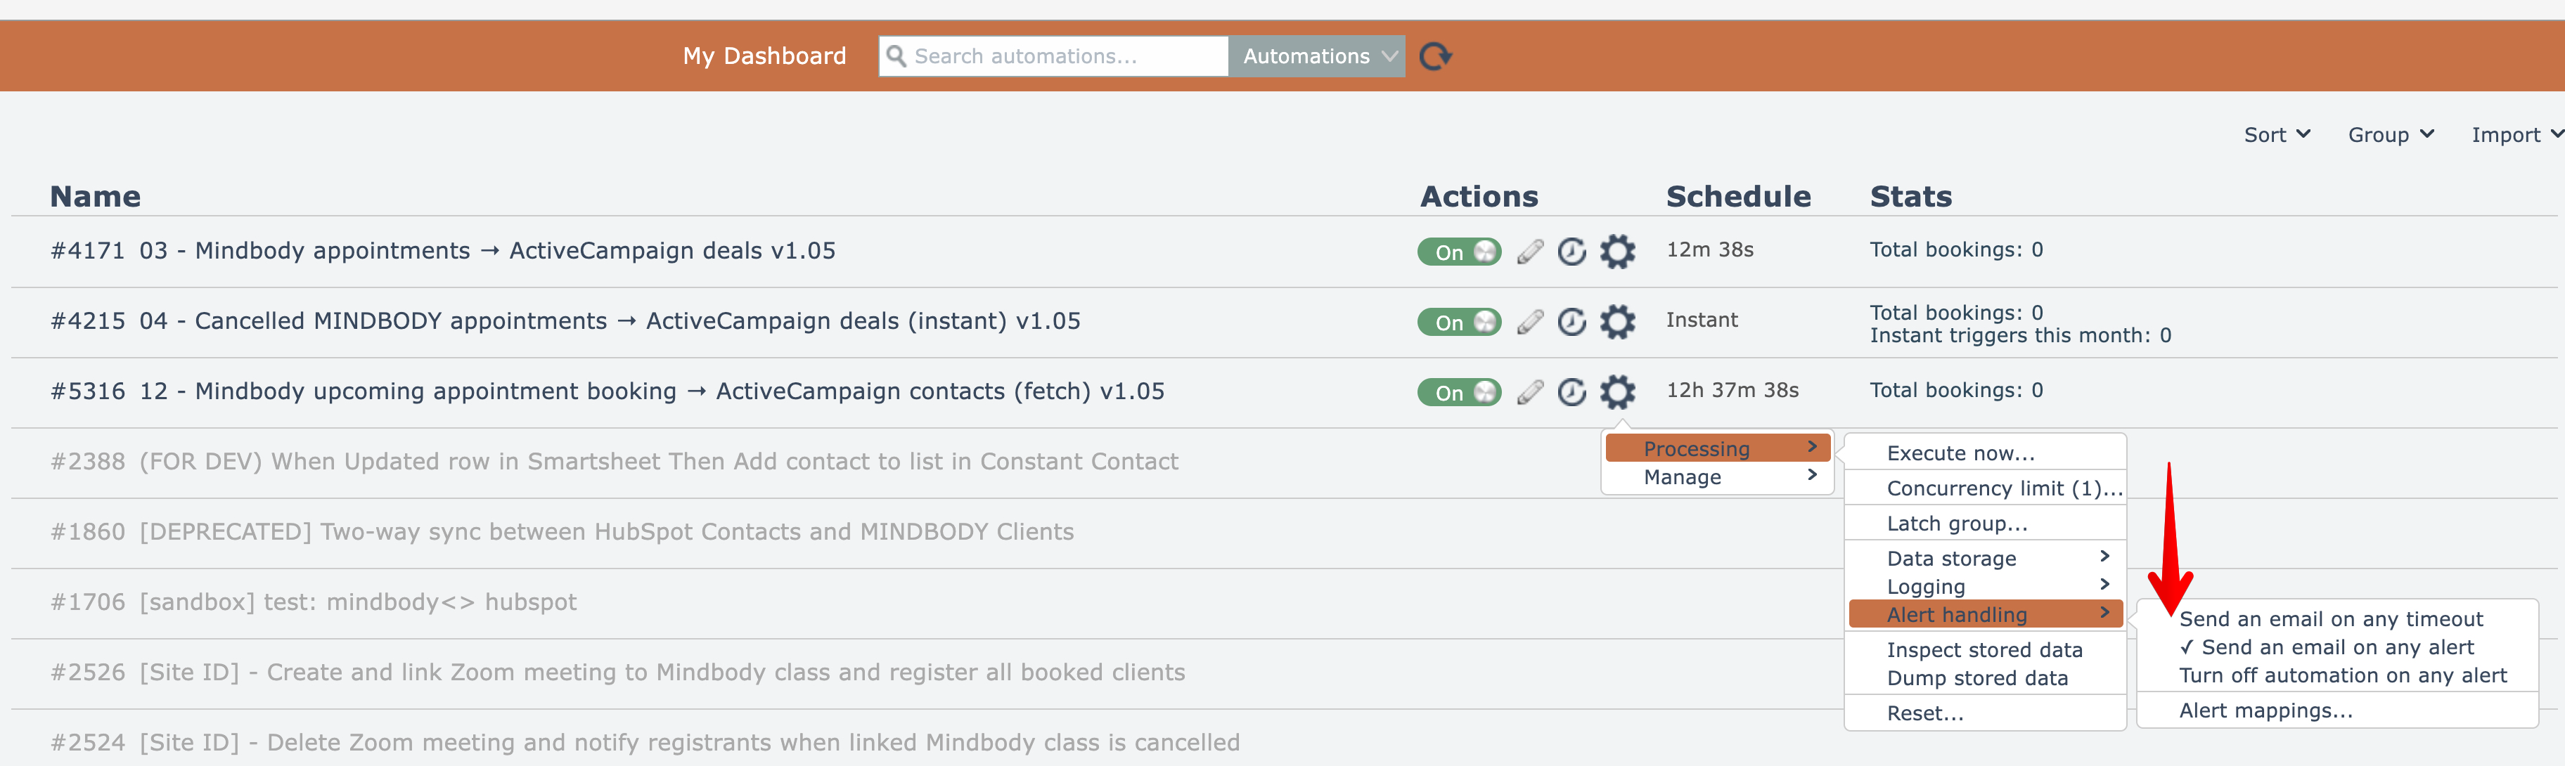
Task: Click edit pencil for automation #4171
Action: tap(1529, 252)
